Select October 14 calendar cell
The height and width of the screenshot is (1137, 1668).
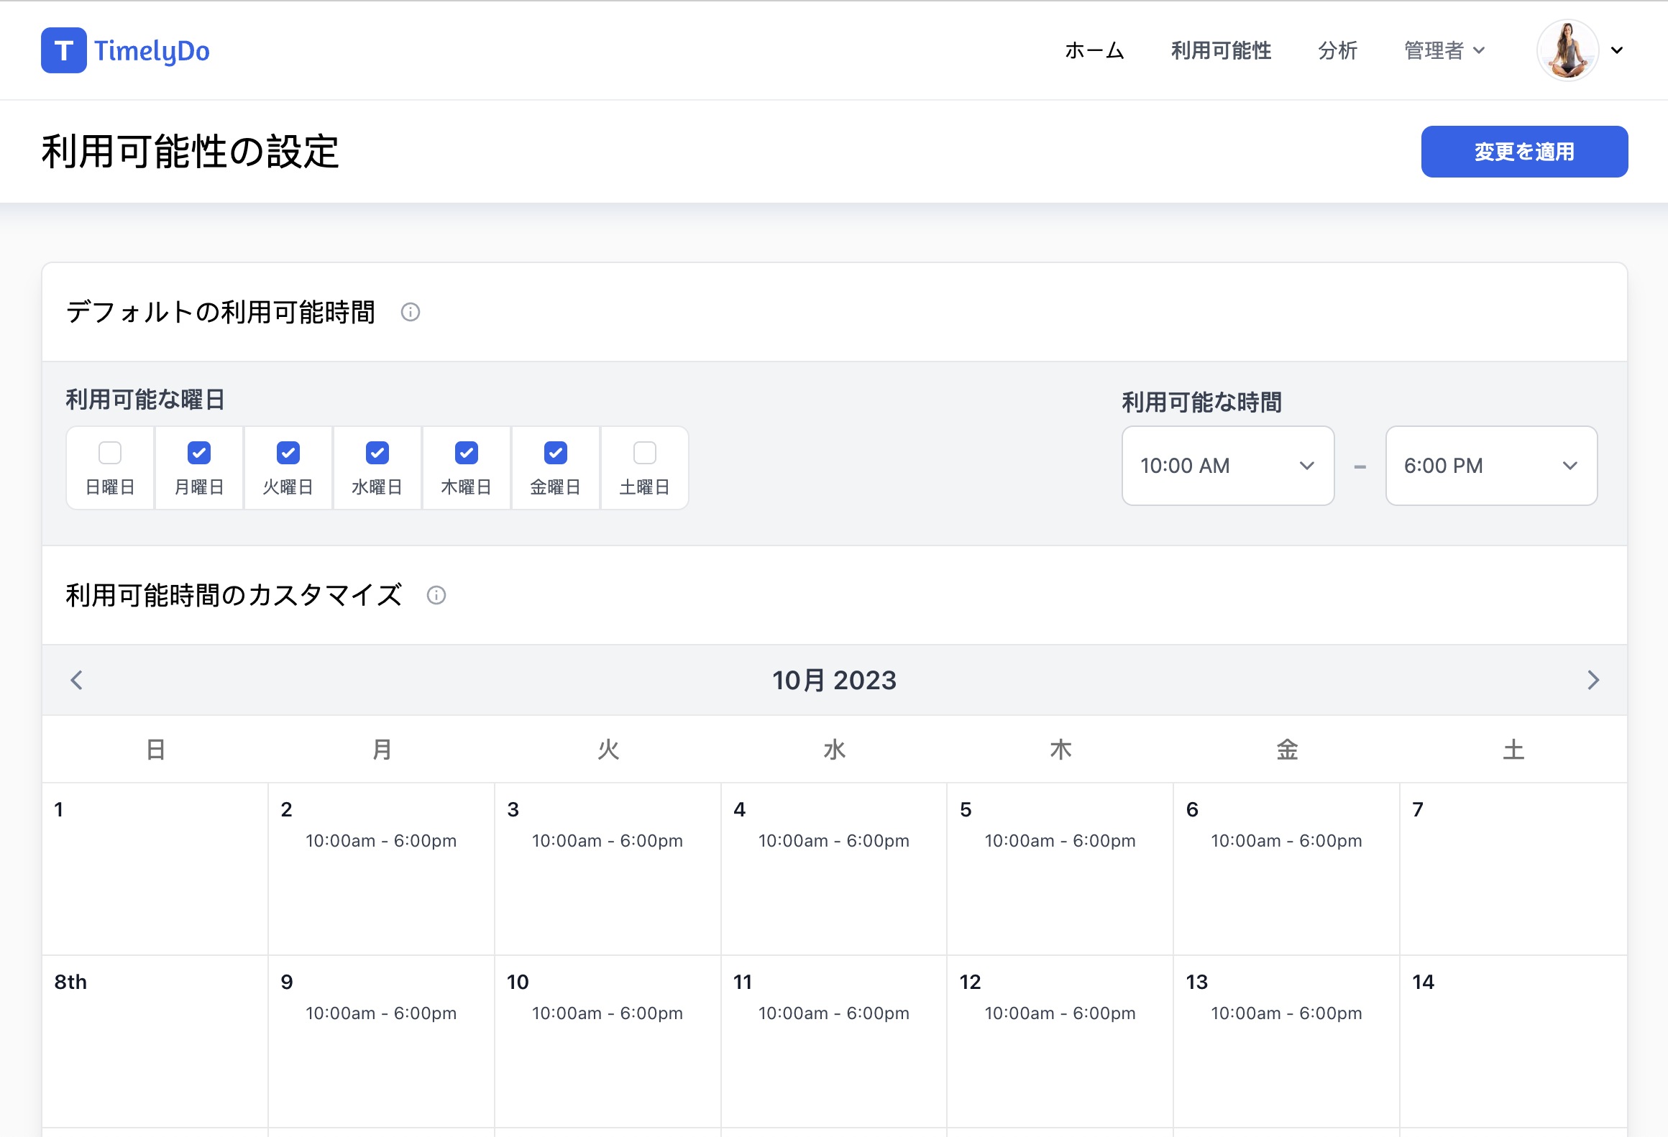click(1513, 1041)
